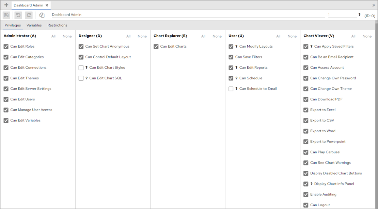Viewport: 378px width, 209px height.
Task: Enable Can Edit Chart Styles checkbox
Action: click(x=81, y=68)
